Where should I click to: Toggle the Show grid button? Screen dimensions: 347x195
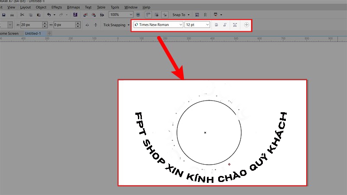point(157,15)
